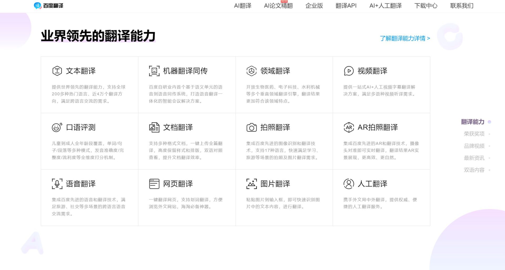Click the description starting 开放生物医药
Viewport: 505px width, 270px height.
click(283, 94)
